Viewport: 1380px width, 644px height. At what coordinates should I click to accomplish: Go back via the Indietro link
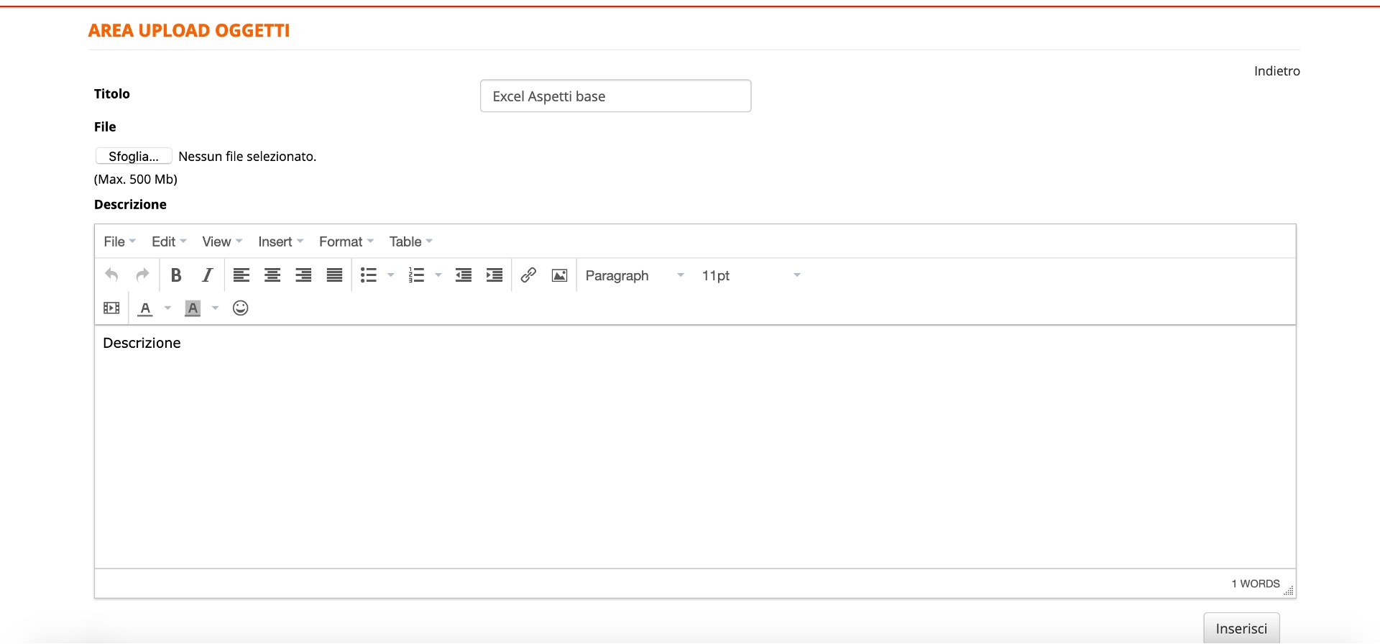1276,71
